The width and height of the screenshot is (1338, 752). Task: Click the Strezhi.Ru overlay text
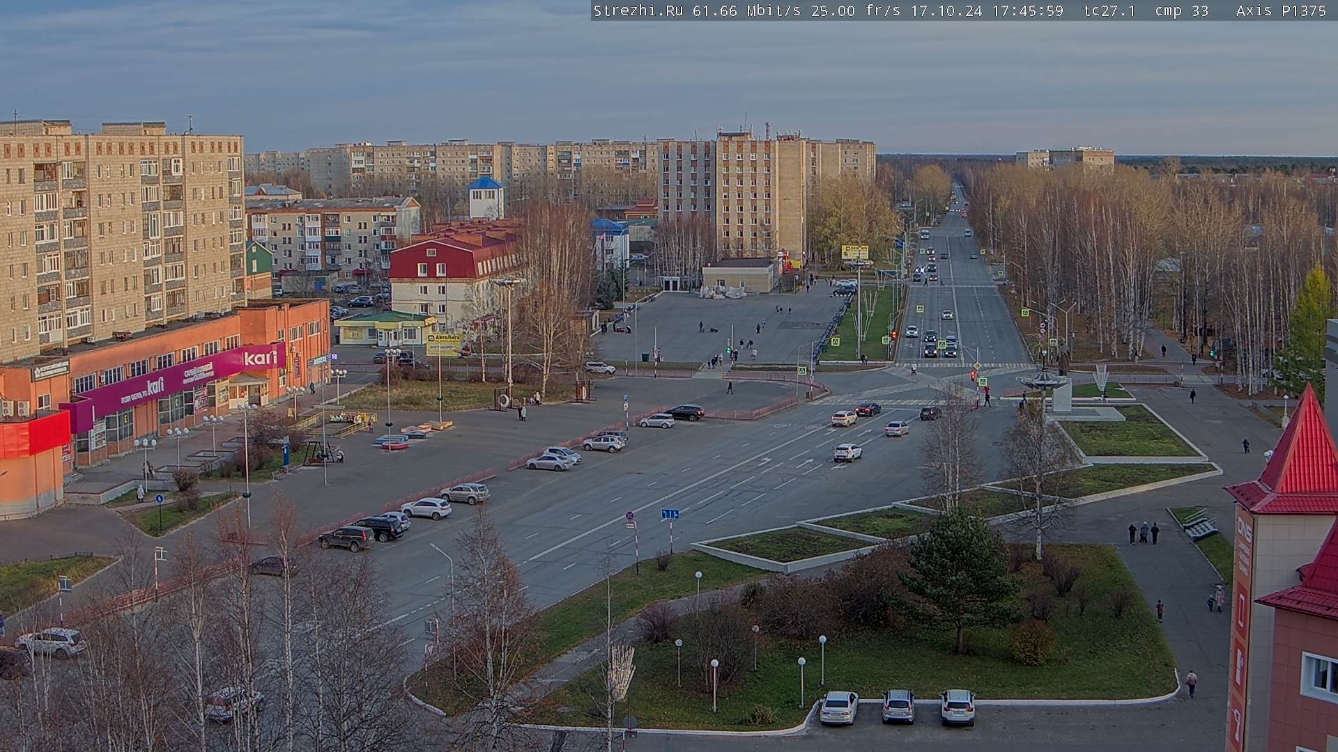(x=638, y=10)
